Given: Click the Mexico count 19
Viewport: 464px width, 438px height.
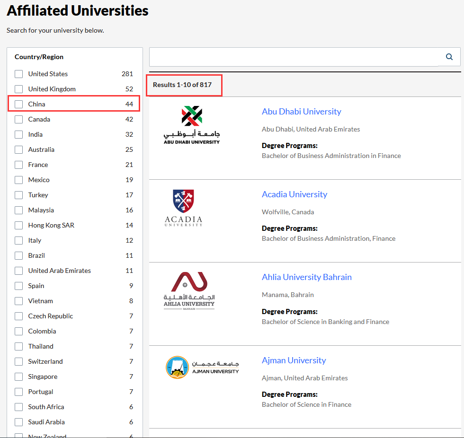Looking at the screenshot, I should (x=129, y=180).
